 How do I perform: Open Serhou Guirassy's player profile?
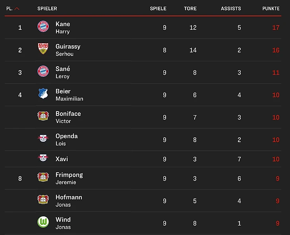[68, 46]
